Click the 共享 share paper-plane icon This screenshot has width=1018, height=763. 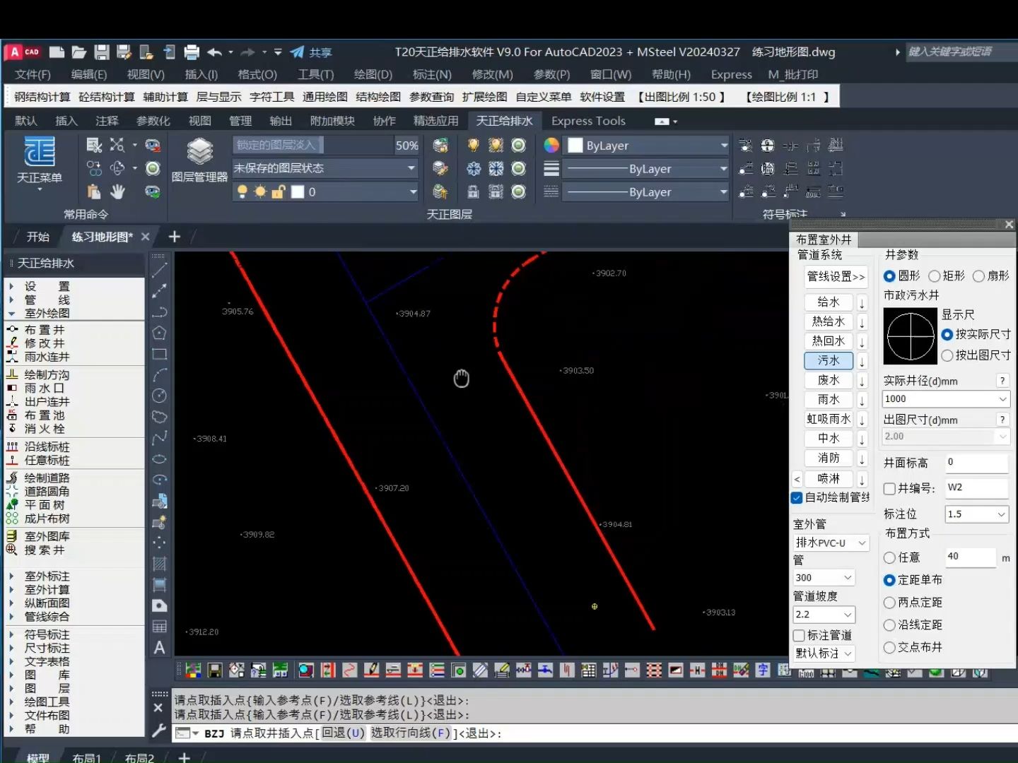pyautogui.click(x=297, y=52)
